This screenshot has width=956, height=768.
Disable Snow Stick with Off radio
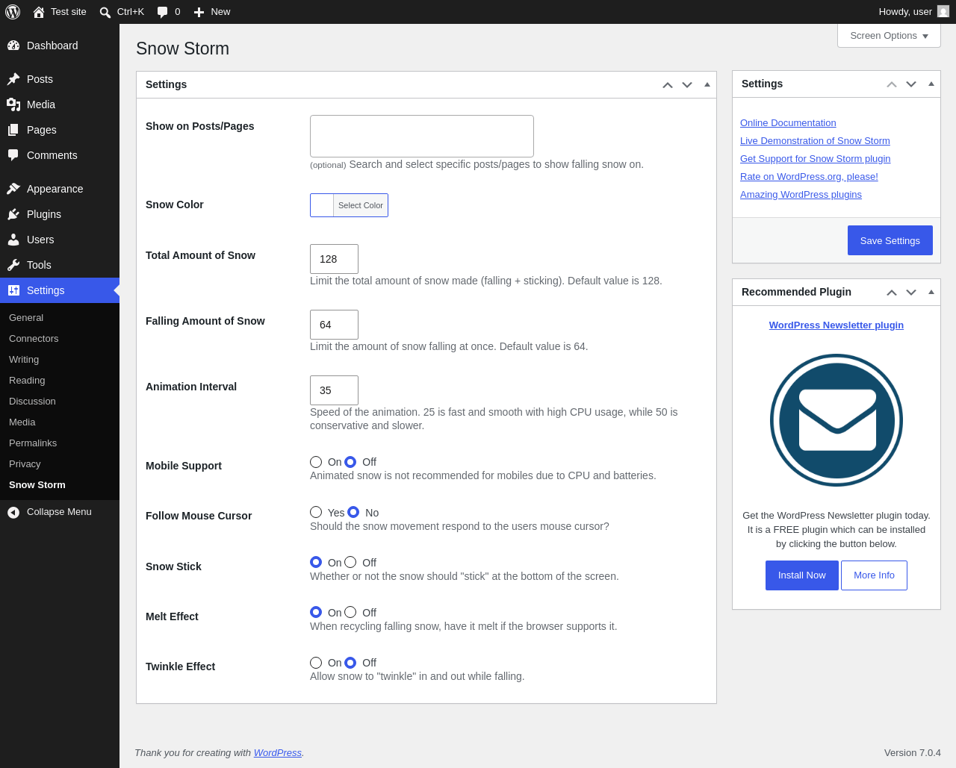(x=350, y=562)
